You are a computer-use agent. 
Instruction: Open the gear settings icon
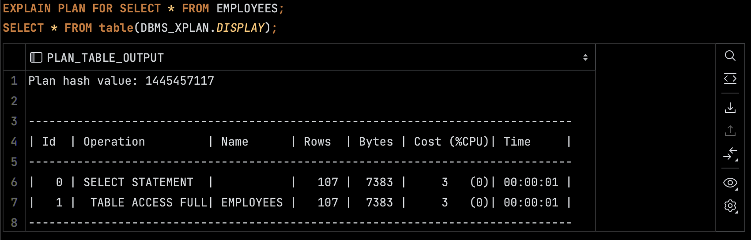point(730,206)
